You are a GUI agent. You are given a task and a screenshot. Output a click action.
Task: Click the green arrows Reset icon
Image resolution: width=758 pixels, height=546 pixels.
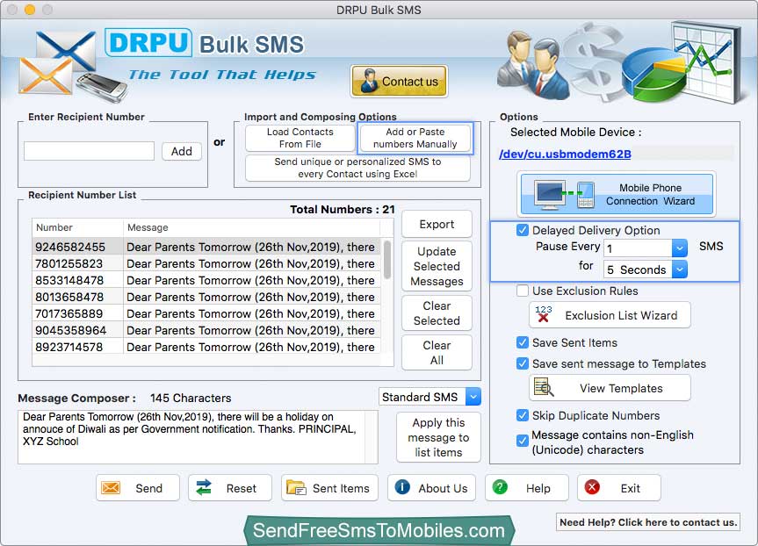[x=204, y=487]
